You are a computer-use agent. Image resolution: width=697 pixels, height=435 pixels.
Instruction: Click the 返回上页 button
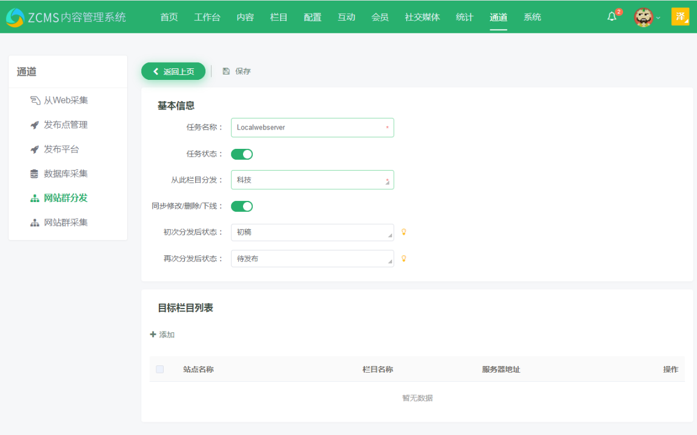point(173,71)
